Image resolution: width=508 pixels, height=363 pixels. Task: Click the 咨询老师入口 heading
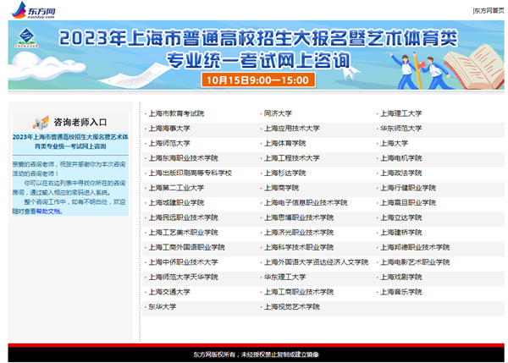(x=80, y=123)
